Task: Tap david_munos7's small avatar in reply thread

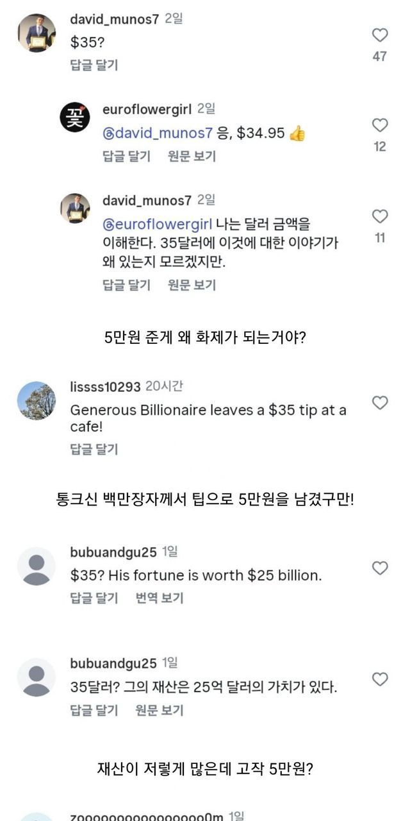Action: pyautogui.click(x=75, y=208)
